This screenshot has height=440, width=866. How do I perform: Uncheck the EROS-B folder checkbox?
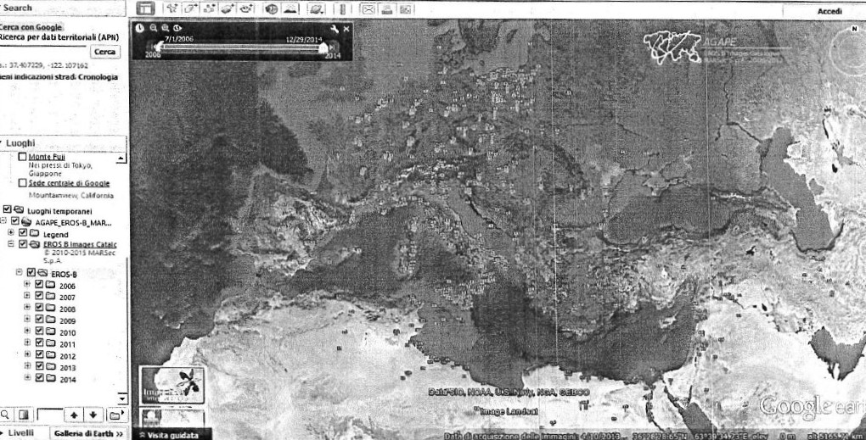click(31, 273)
